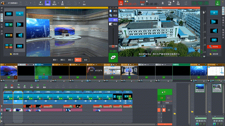Toggle the speaker mute icon beside audio meter
The width and height of the screenshot is (225, 126).
204,57
